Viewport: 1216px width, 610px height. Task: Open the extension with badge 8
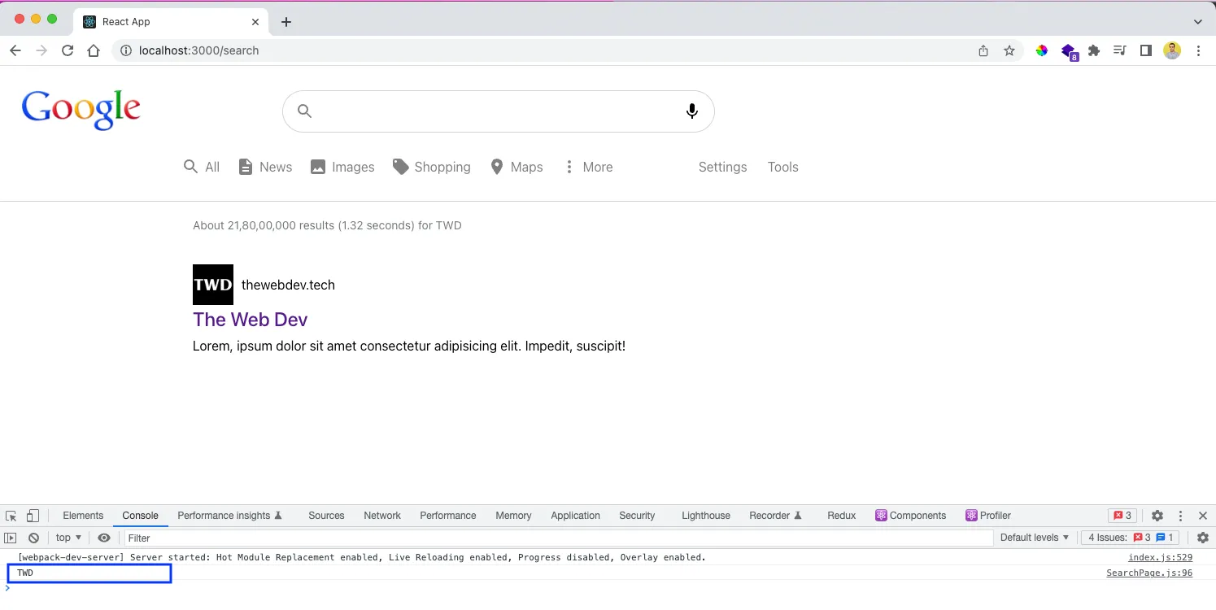coord(1070,52)
